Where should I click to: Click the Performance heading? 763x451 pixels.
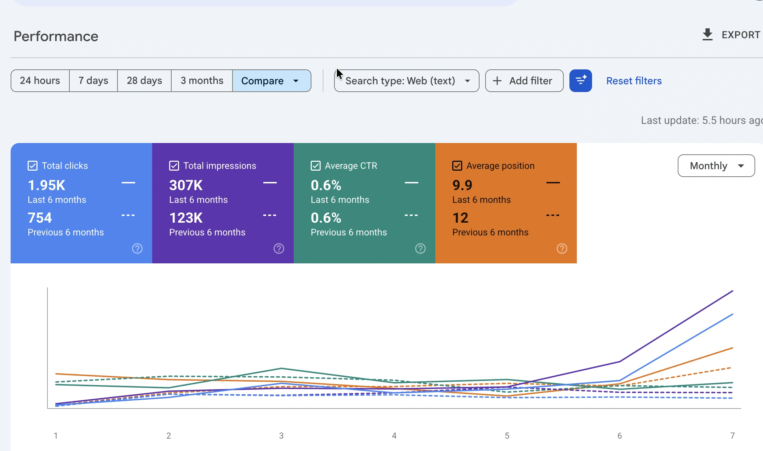coord(56,36)
